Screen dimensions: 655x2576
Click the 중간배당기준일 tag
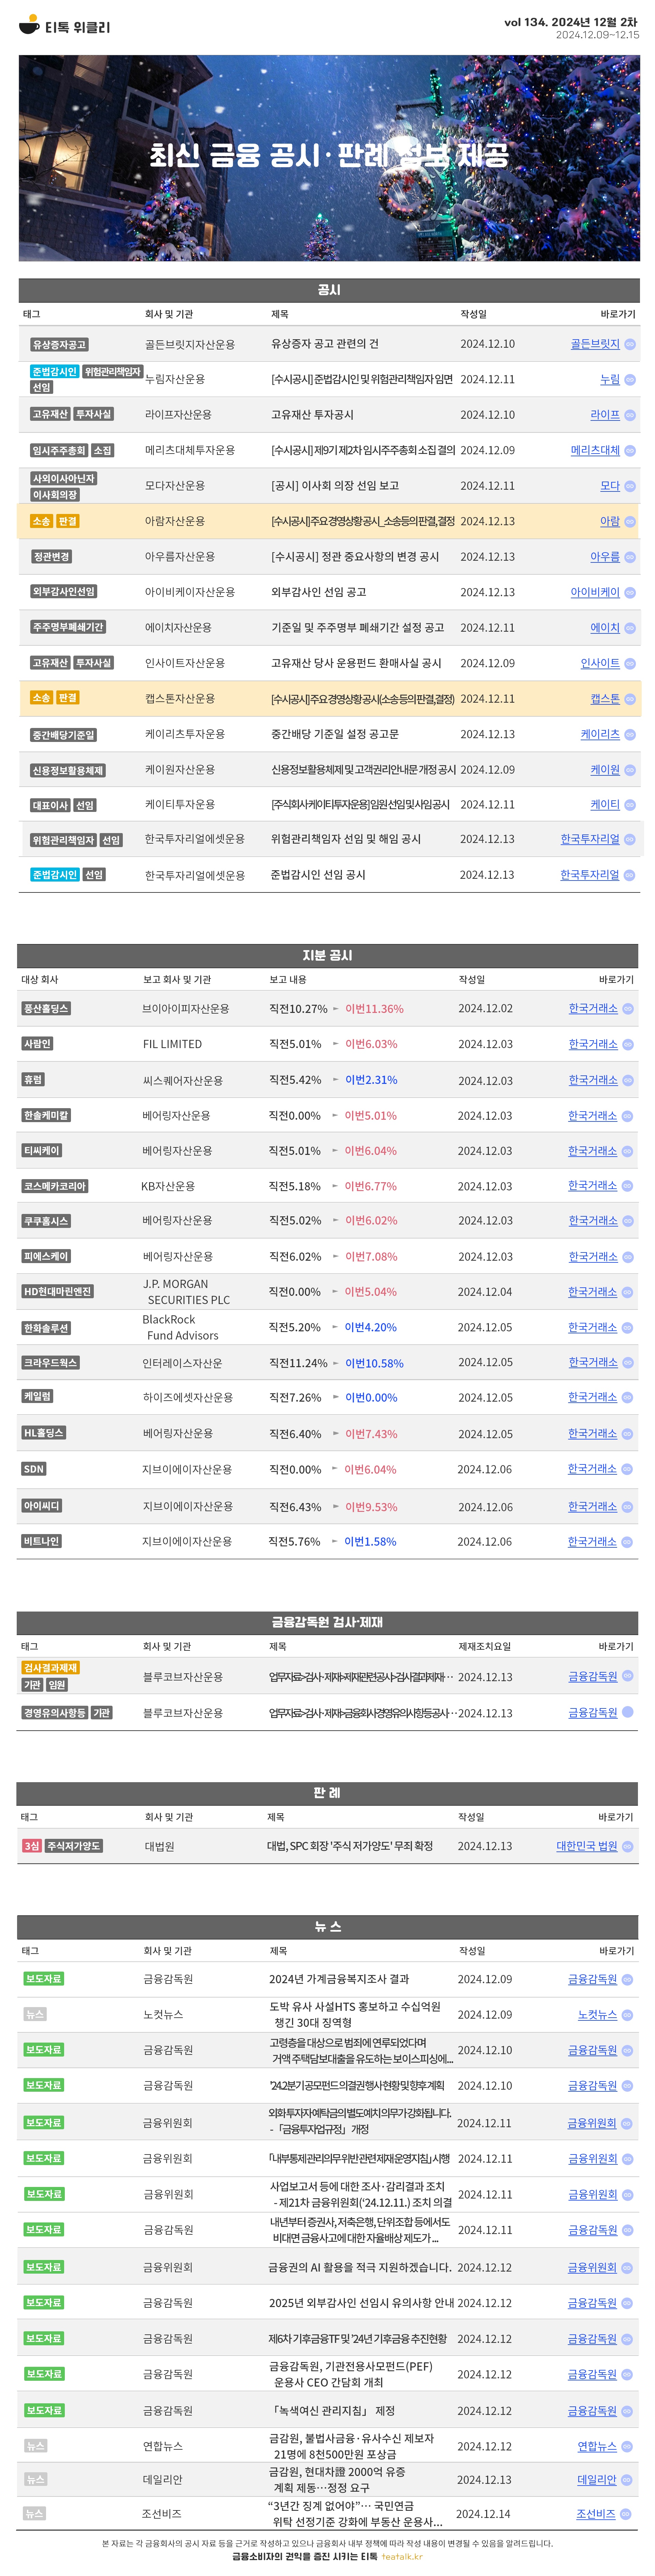(x=64, y=735)
